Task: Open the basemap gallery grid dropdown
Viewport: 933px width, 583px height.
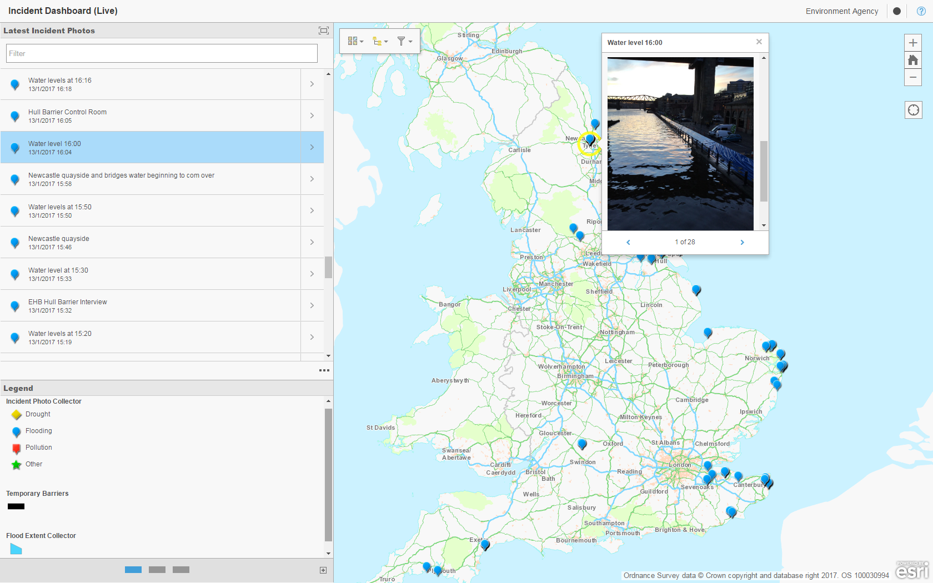Action: (355, 41)
